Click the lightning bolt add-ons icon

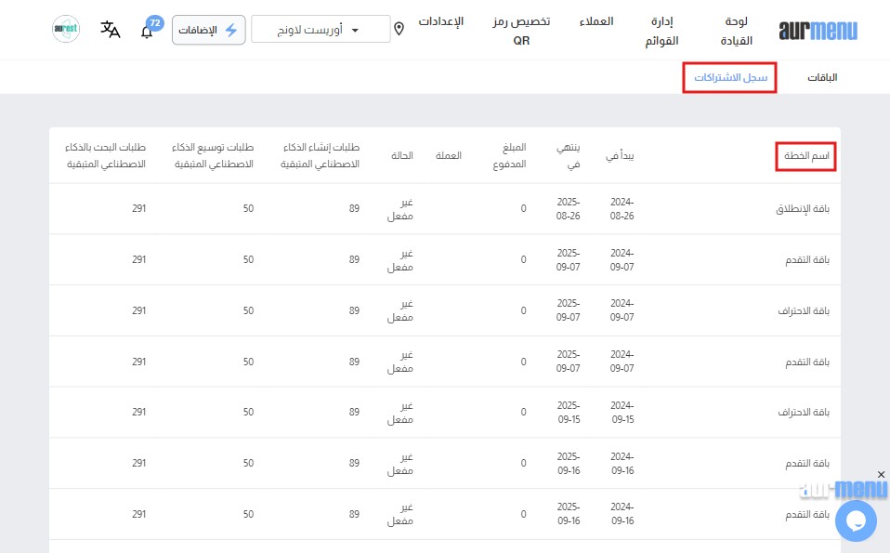click(231, 30)
